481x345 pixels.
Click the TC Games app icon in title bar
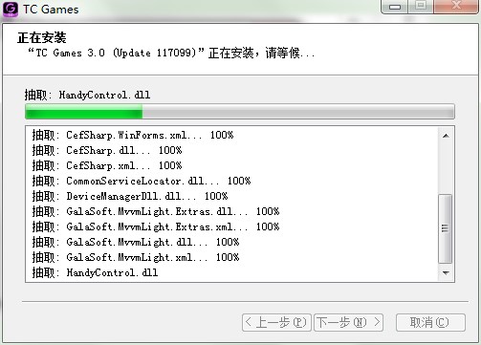(x=11, y=9)
